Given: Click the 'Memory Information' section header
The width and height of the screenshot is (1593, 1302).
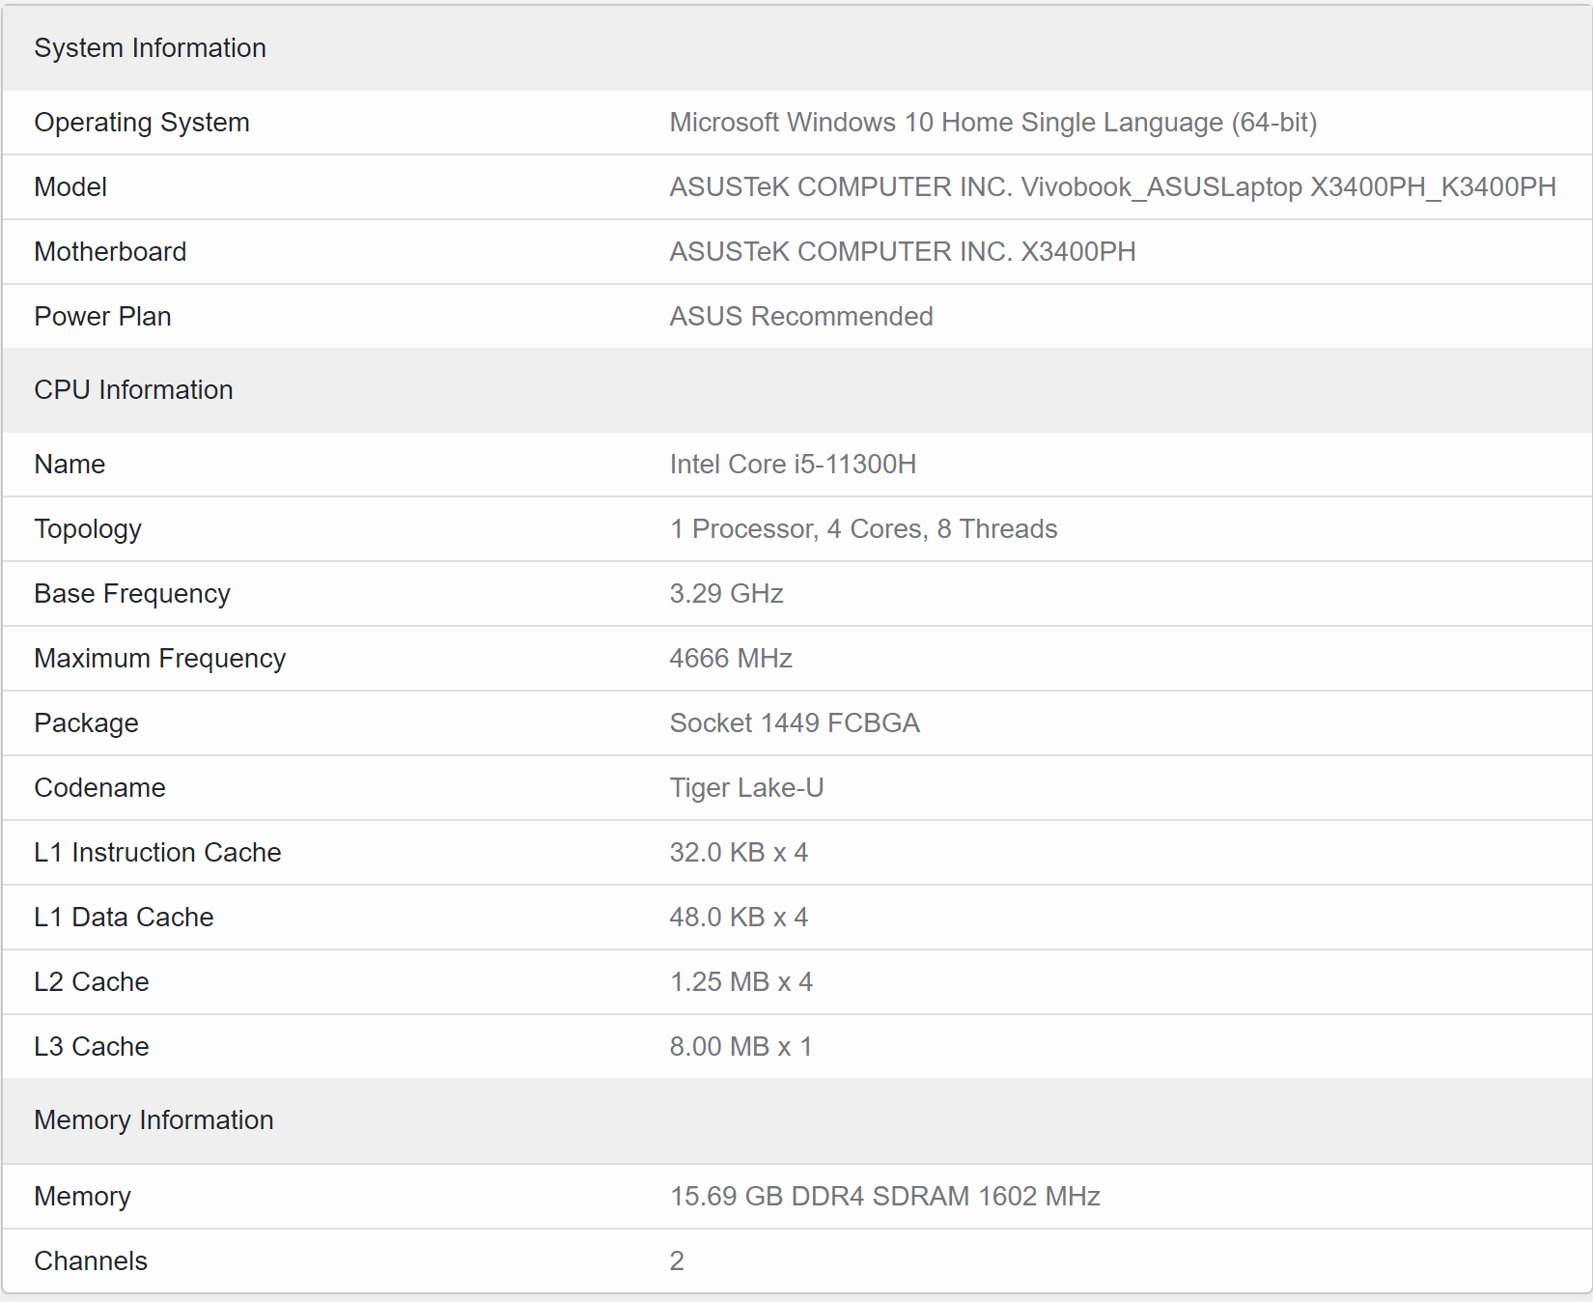Looking at the screenshot, I should pyautogui.click(x=154, y=1120).
